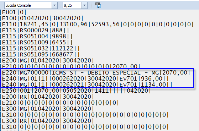
Task: Click the E200 RR period line
Action: pyautogui.click(x=47, y=97)
